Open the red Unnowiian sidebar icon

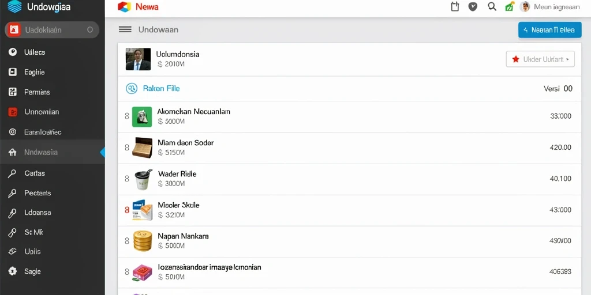point(13,112)
